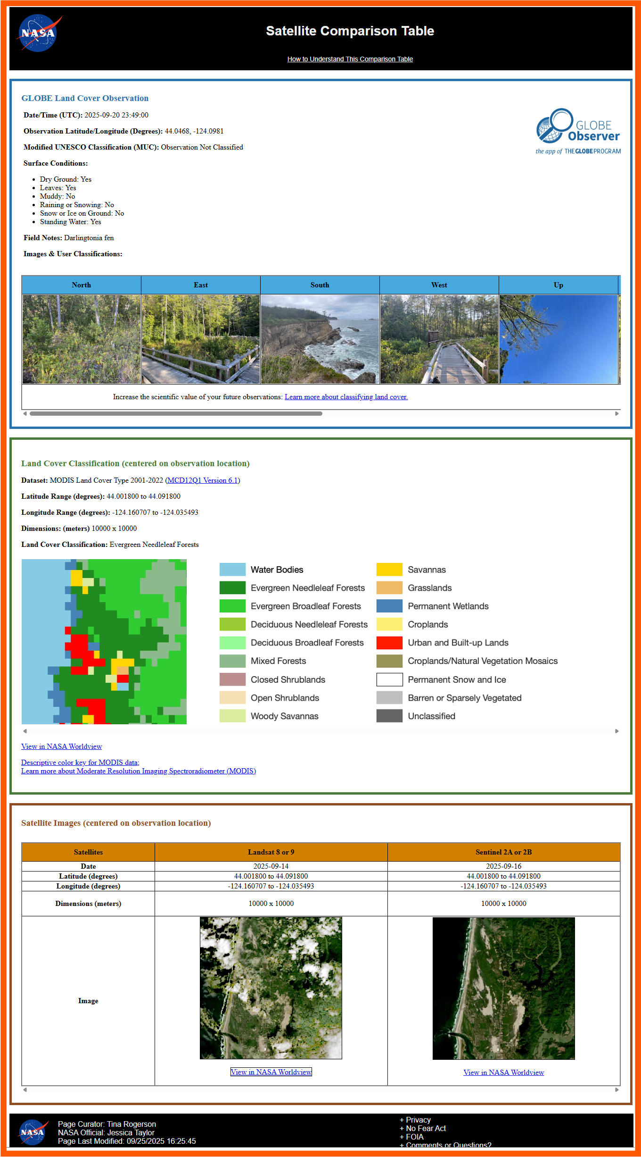The width and height of the screenshot is (641, 1157).
Task: Click the NASA logo in the footer
Action: tap(33, 1132)
